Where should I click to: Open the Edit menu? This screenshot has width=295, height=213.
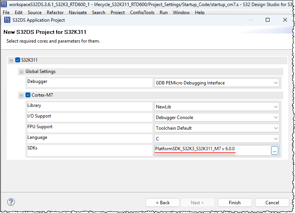18,13
